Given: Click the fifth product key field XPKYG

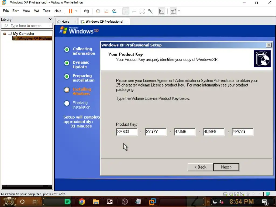Looking at the screenshot, I should tap(242, 132).
